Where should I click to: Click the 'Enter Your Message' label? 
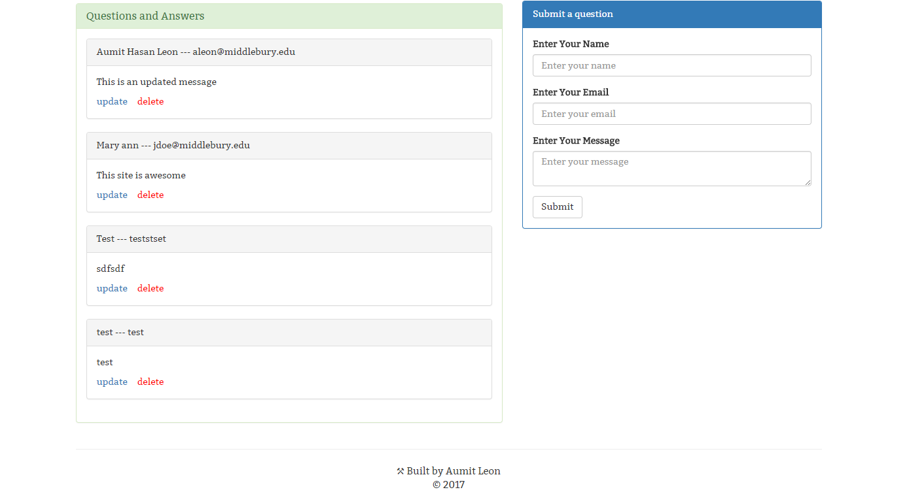[x=576, y=141]
